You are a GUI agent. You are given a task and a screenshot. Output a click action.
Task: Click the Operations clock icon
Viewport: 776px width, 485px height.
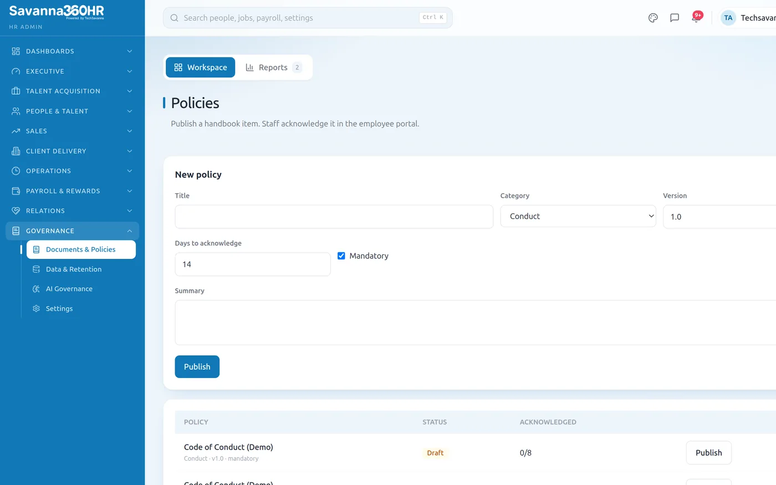[x=16, y=171]
